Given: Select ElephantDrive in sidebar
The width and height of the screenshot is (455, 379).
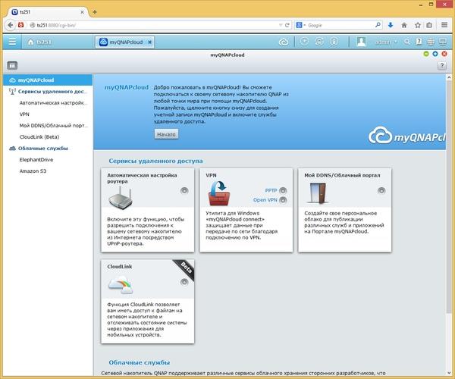Looking at the screenshot, I should 36,160.
